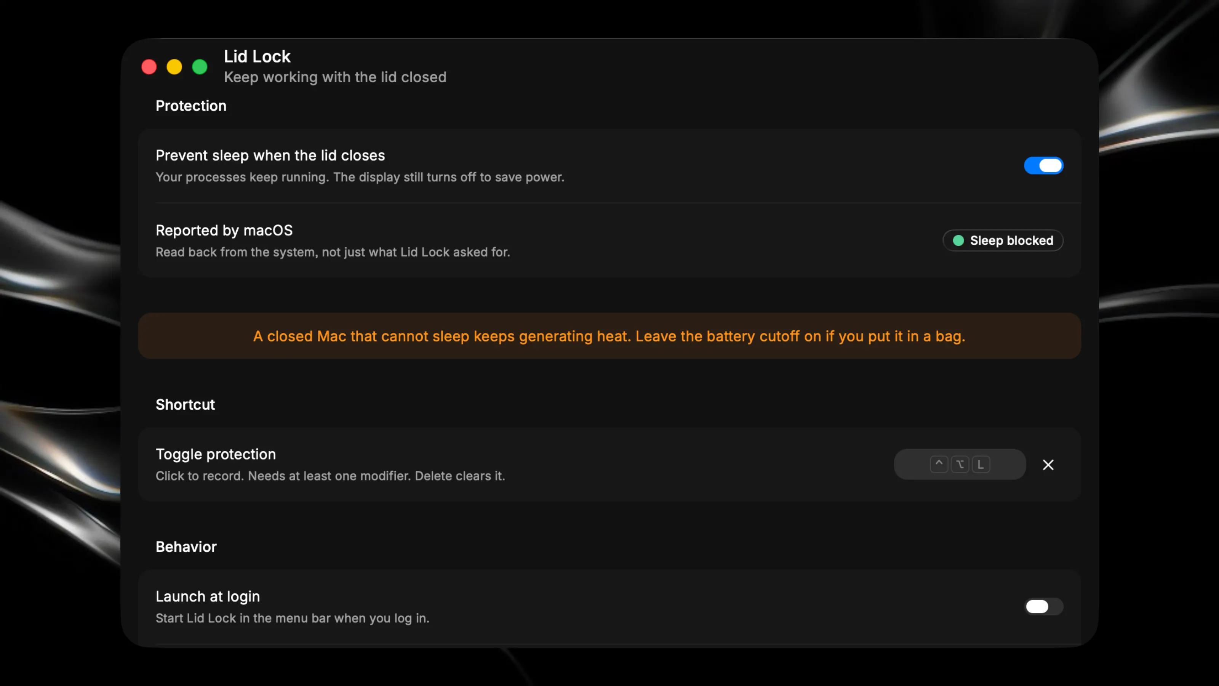The height and width of the screenshot is (686, 1219).
Task: Minimize Lid Lock using the yellow button
Action: pos(174,67)
